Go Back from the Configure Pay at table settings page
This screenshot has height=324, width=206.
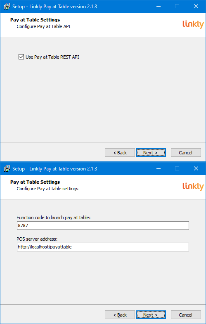click(x=120, y=315)
